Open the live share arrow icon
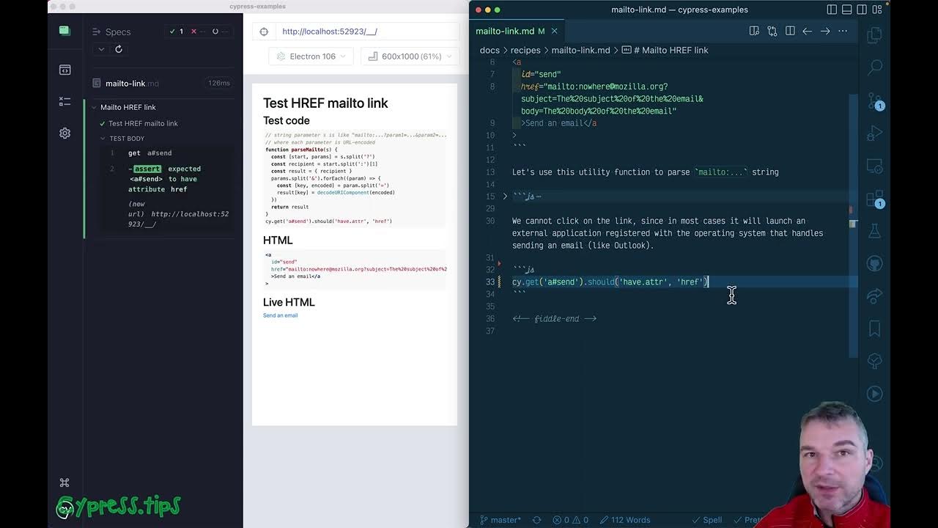This screenshot has width=938, height=528. (874, 296)
